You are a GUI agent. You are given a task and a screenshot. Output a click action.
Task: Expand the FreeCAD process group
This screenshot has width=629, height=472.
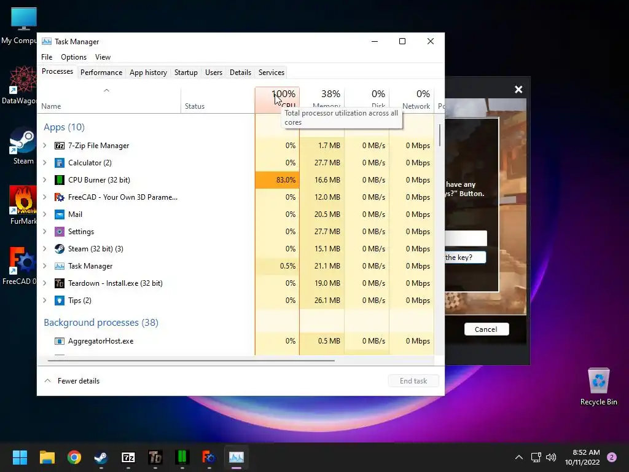(x=45, y=197)
